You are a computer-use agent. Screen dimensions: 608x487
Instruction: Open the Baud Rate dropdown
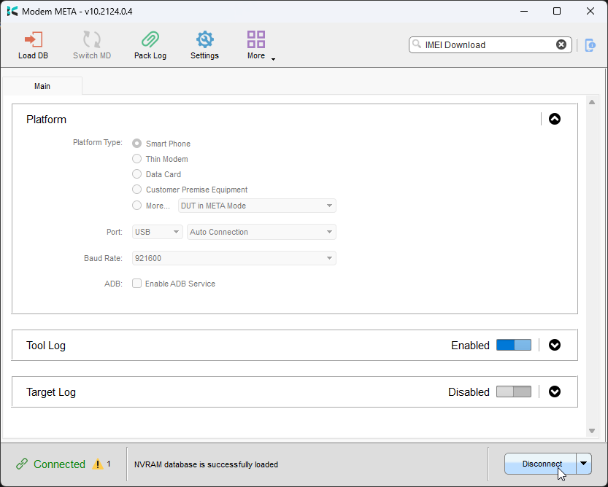click(x=234, y=258)
